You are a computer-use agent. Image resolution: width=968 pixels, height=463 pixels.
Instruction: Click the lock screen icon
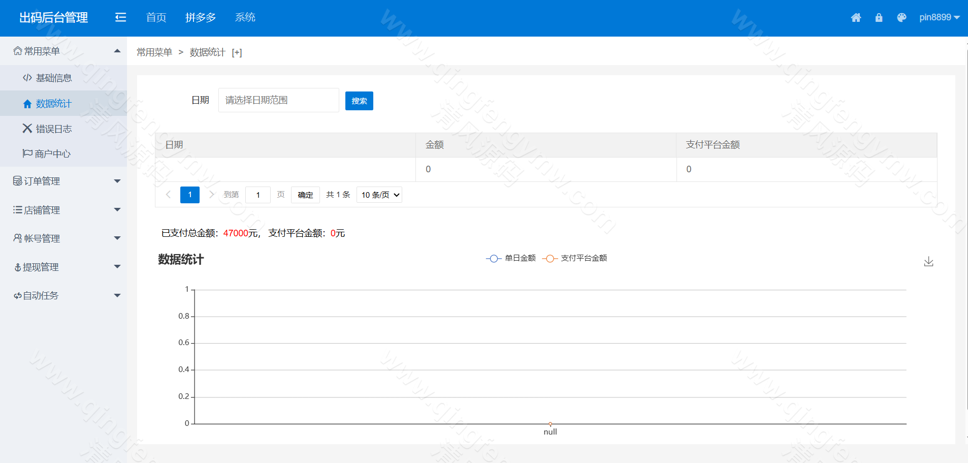(x=879, y=18)
